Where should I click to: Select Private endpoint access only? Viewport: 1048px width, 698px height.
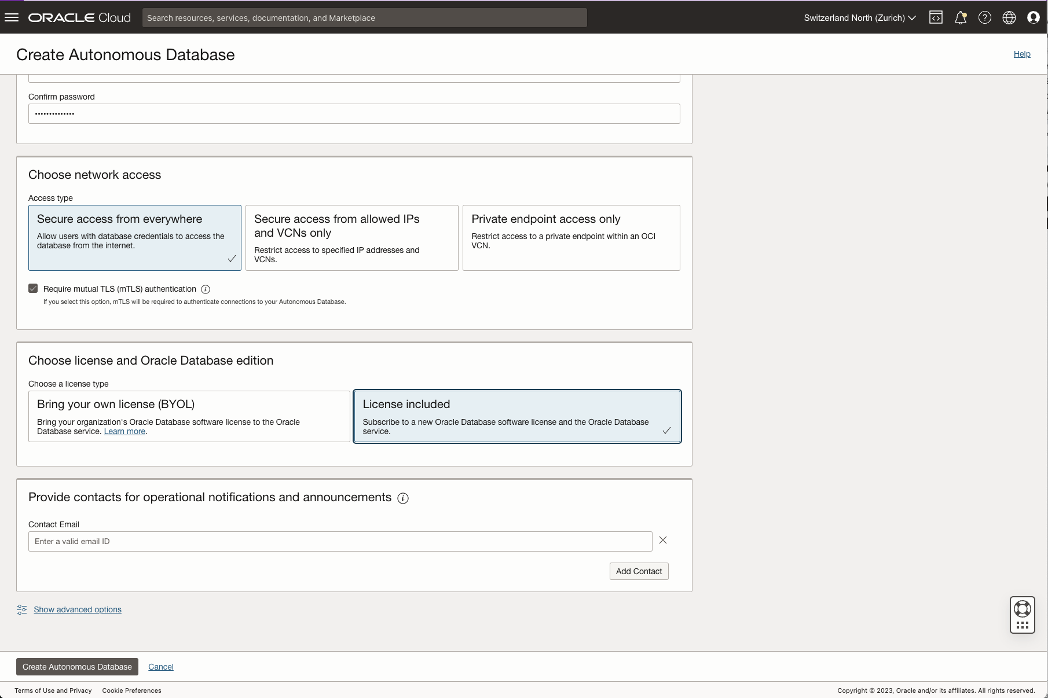[571, 237]
